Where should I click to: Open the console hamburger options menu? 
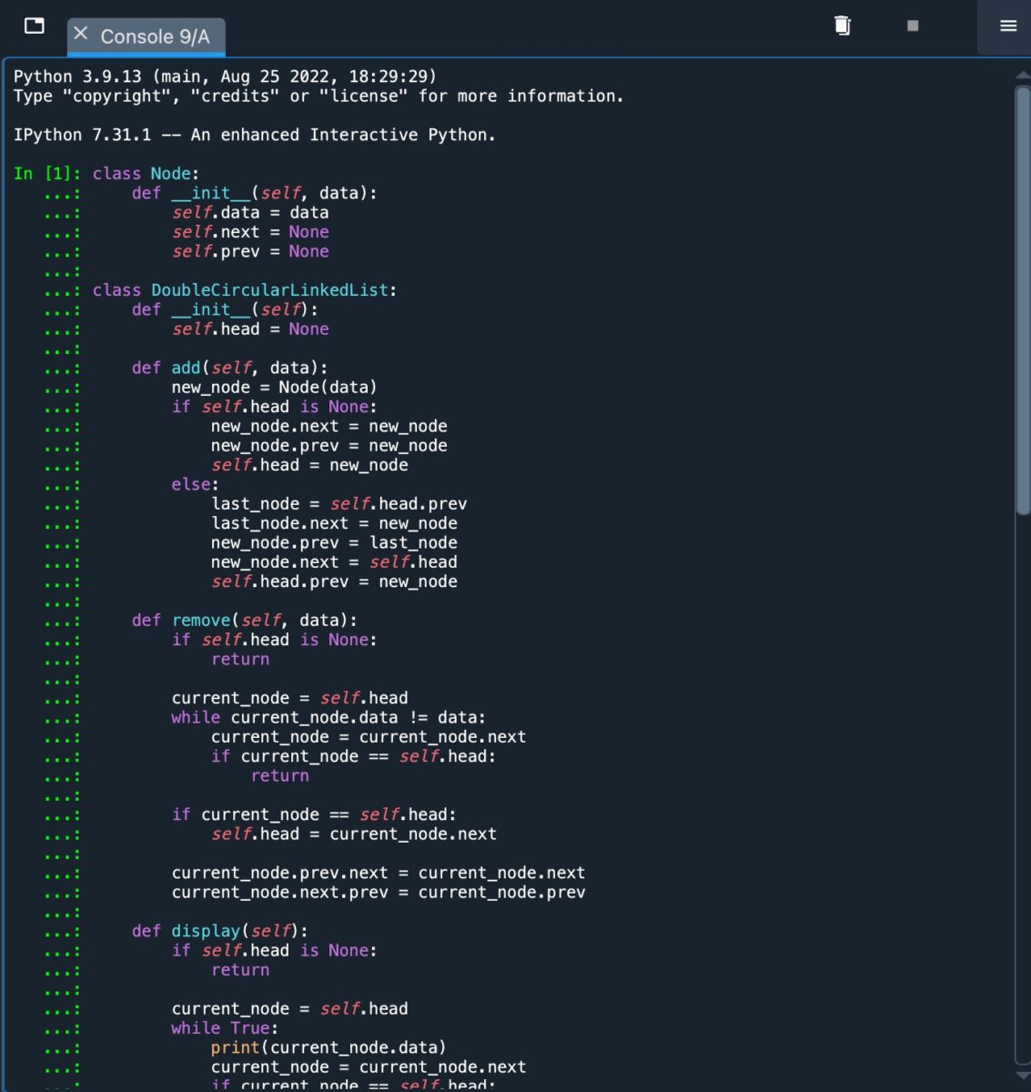1008,25
